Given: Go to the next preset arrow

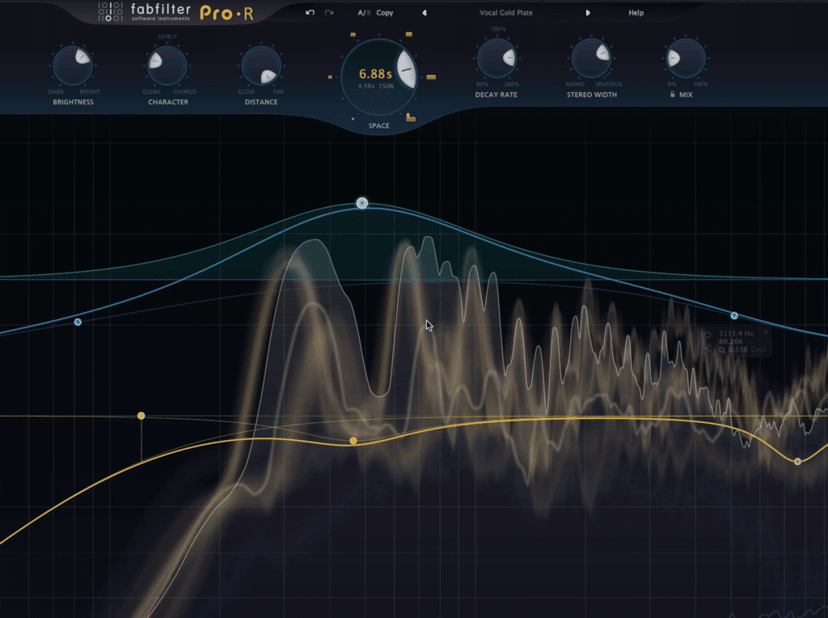Looking at the screenshot, I should (588, 13).
